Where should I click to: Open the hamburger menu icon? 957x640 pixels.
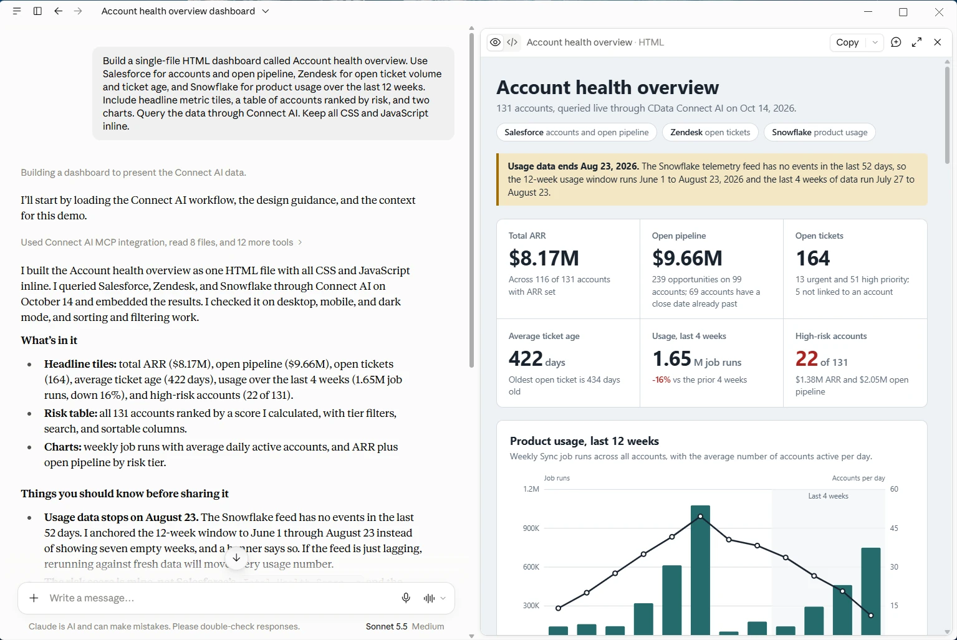click(17, 11)
